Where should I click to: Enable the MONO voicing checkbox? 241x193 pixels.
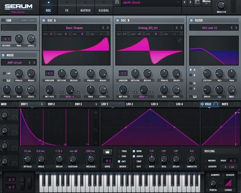(206, 161)
